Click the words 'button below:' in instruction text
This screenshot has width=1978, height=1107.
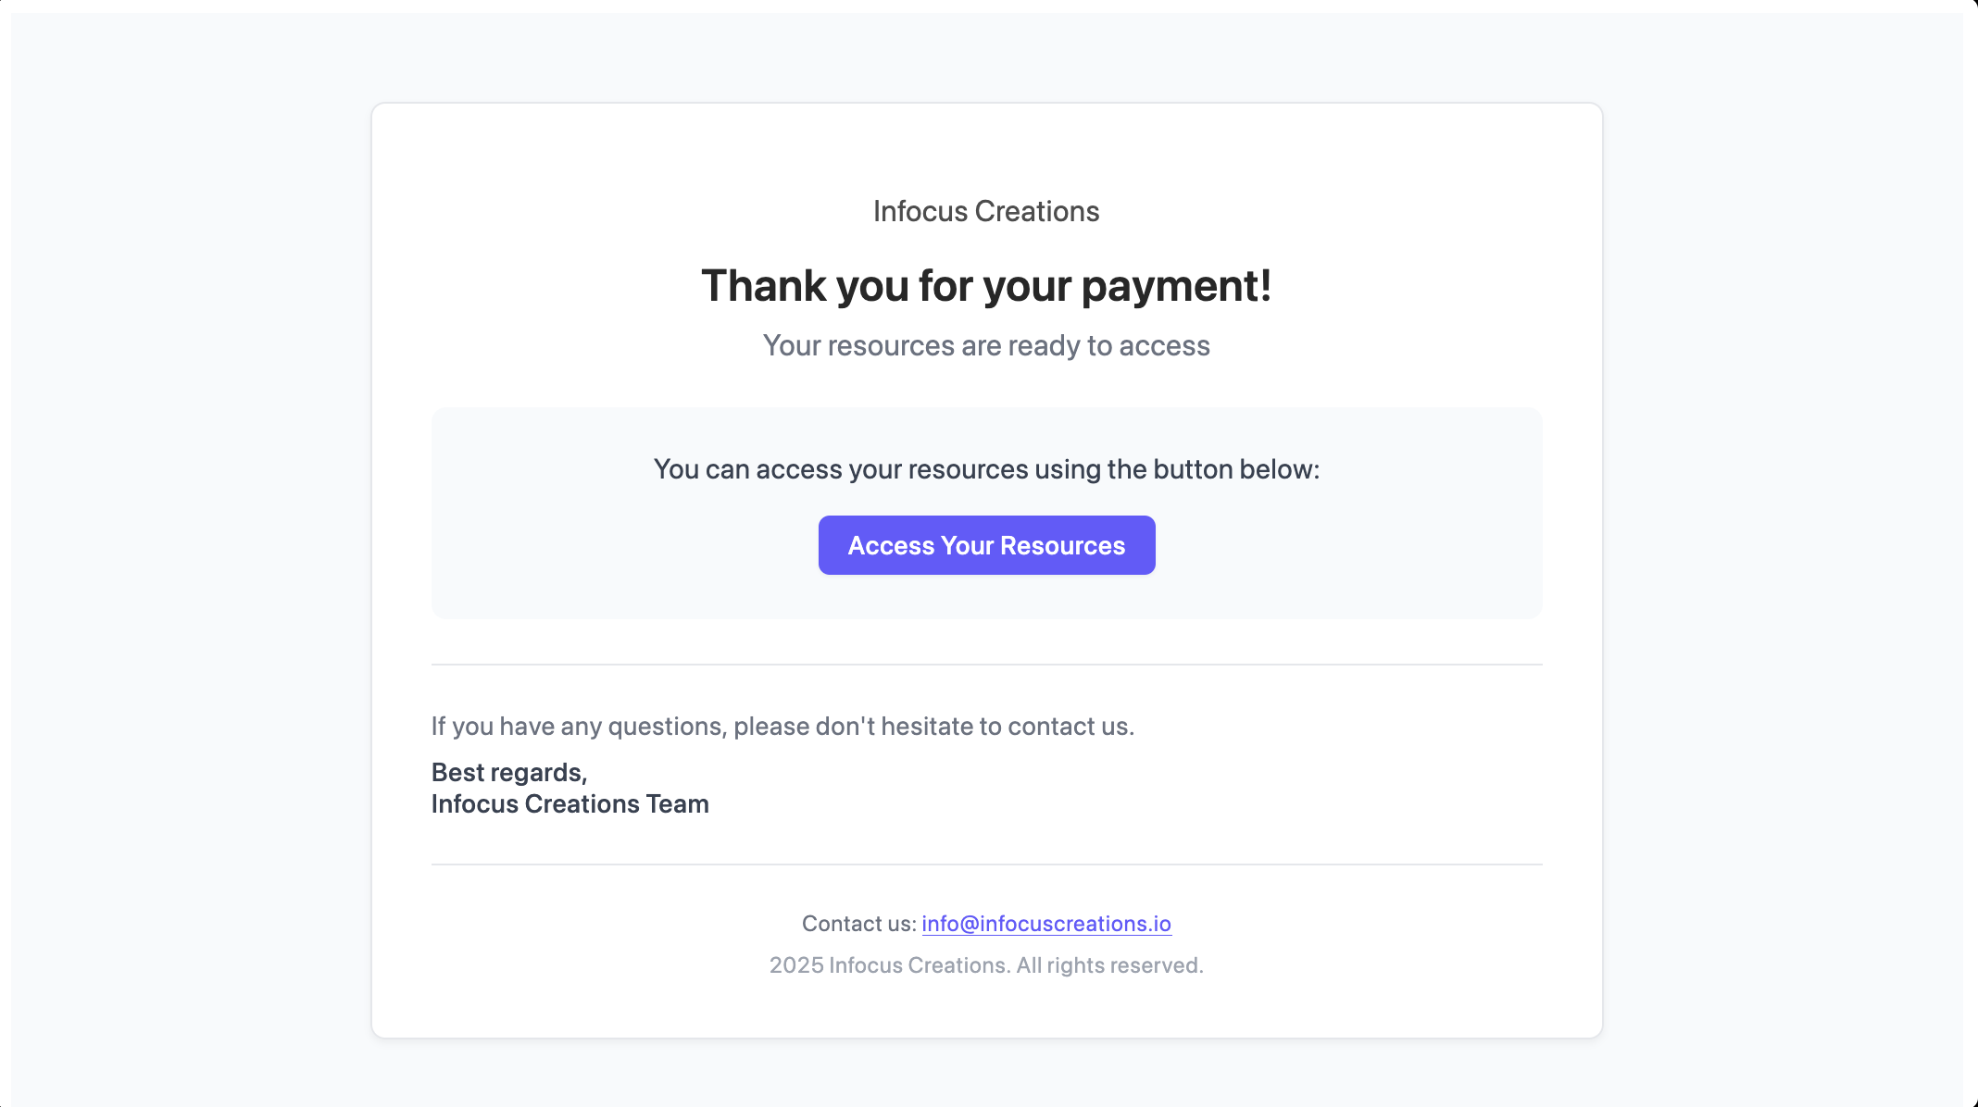click(x=1236, y=469)
